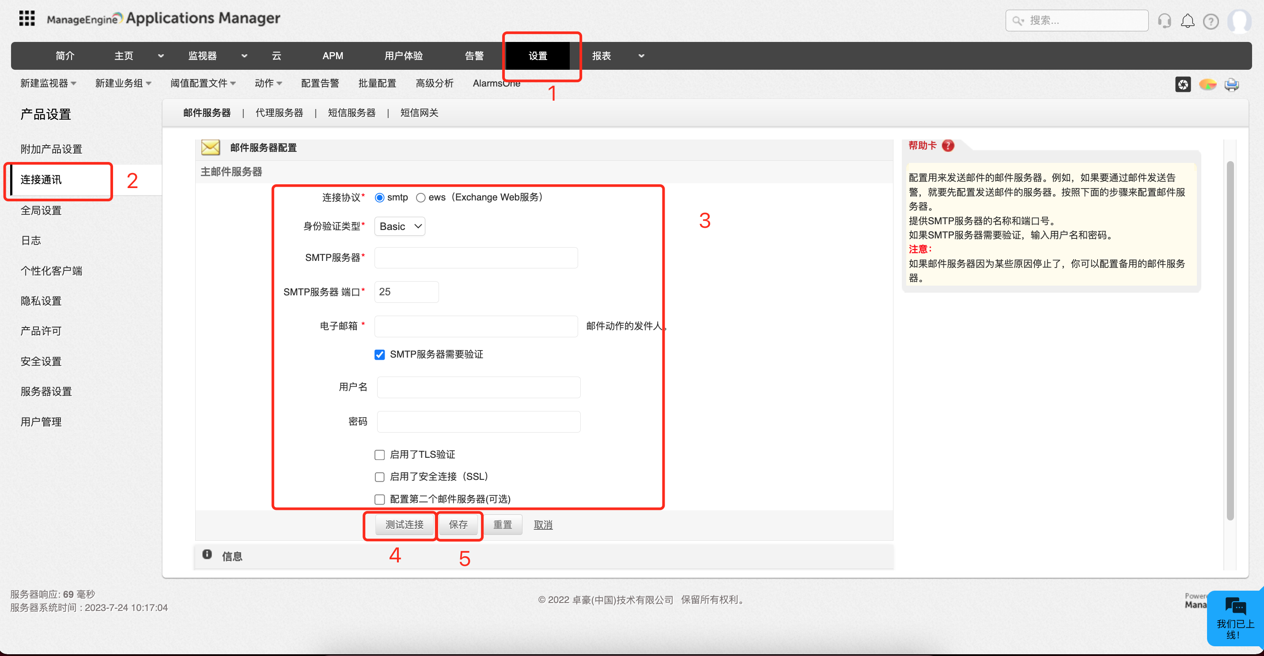Enable 启用了安全连接 (SSL) checkbox

click(x=379, y=477)
